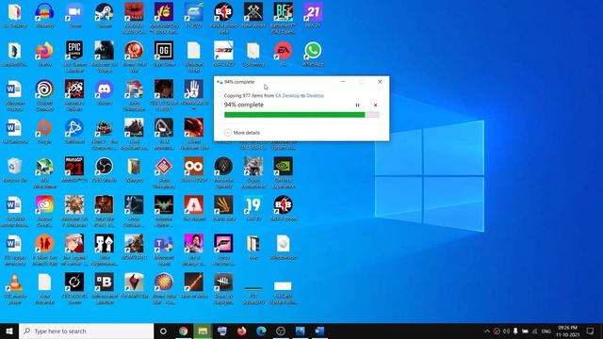This screenshot has width=603, height=339.
Task: Select the red EA desktop shortcut
Action: (283, 54)
